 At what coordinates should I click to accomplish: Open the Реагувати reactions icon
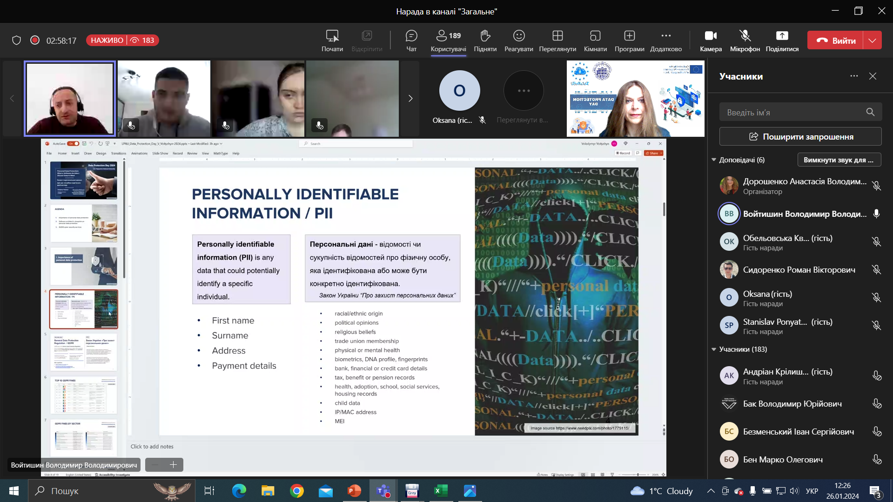518,40
